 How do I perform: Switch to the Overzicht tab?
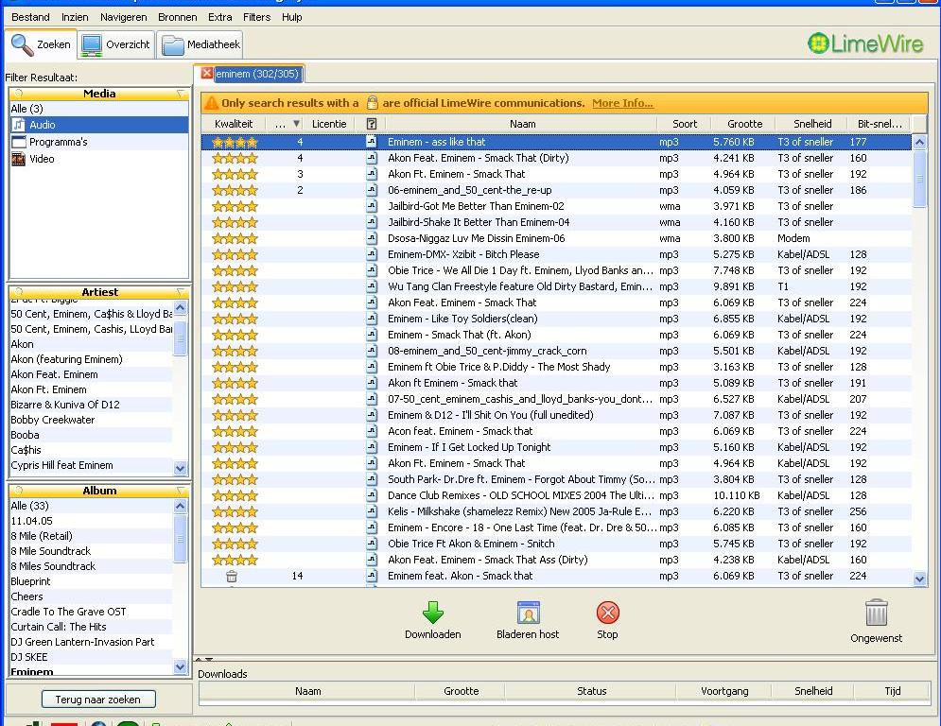click(x=115, y=44)
